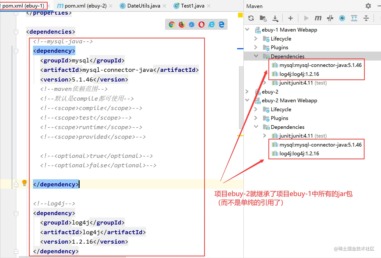
Task: Open Maven panel settings gear
Action: 368,6
